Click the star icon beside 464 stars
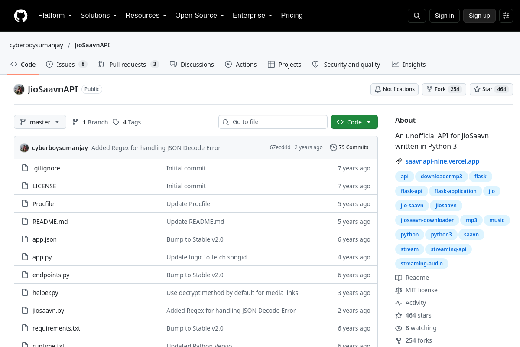Viewport: 520px width, 347px height. [399, 315]
